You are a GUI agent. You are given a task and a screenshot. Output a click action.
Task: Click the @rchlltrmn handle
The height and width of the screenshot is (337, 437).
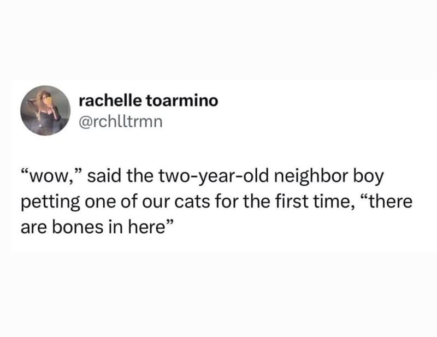pyautogui.click(x=120, y=119)
